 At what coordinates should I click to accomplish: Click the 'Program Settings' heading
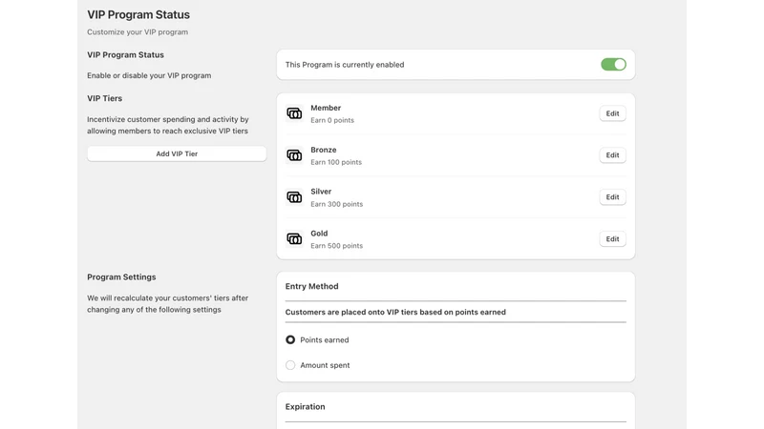click(x=121, y=277)
